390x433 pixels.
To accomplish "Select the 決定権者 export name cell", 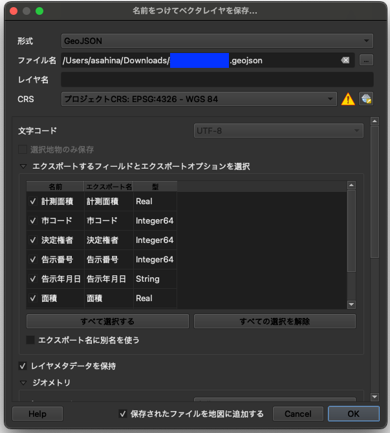I will pos(109,240).
